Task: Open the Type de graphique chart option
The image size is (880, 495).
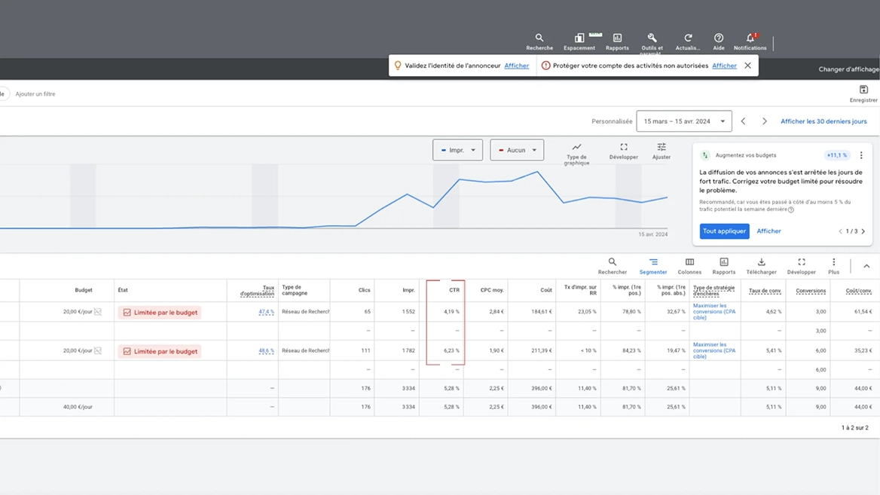Action: click(576, 153)
